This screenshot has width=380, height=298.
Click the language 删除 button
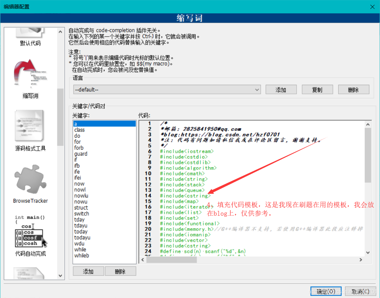click(x=354, y=90)
